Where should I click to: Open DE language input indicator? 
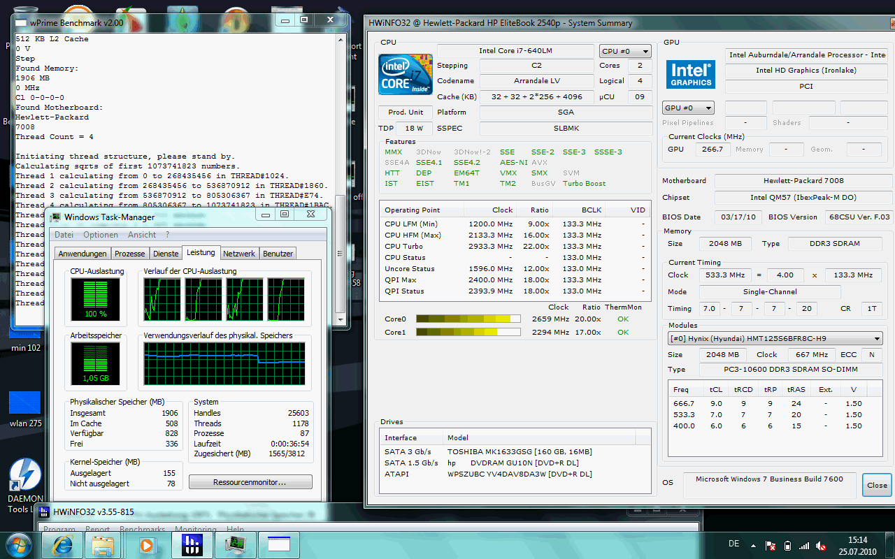[733, 544]
